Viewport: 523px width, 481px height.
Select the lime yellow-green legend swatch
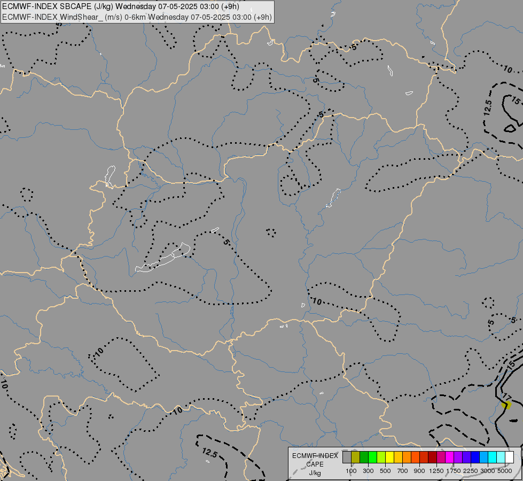coord(381,457)
